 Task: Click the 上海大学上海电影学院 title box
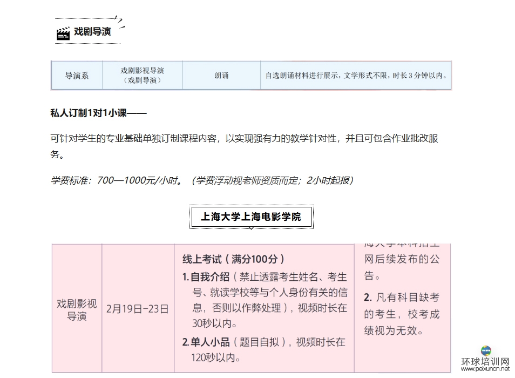[x=251, y=217]
